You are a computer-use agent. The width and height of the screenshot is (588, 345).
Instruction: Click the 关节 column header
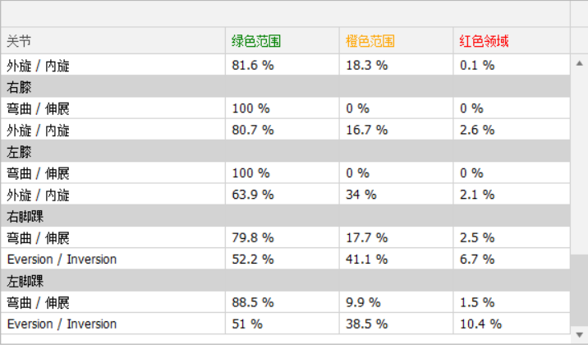click(x=20, y=41)
